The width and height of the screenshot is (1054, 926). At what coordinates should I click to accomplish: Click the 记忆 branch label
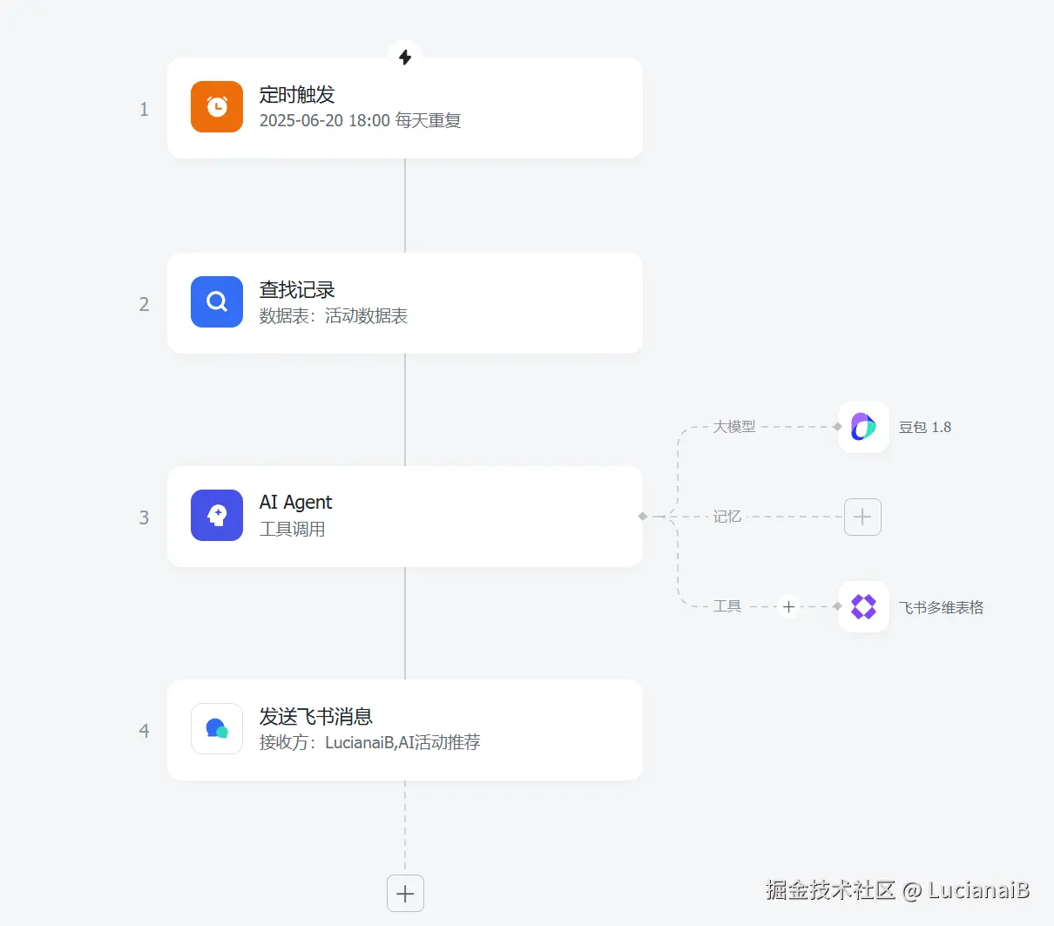[726, 517]
